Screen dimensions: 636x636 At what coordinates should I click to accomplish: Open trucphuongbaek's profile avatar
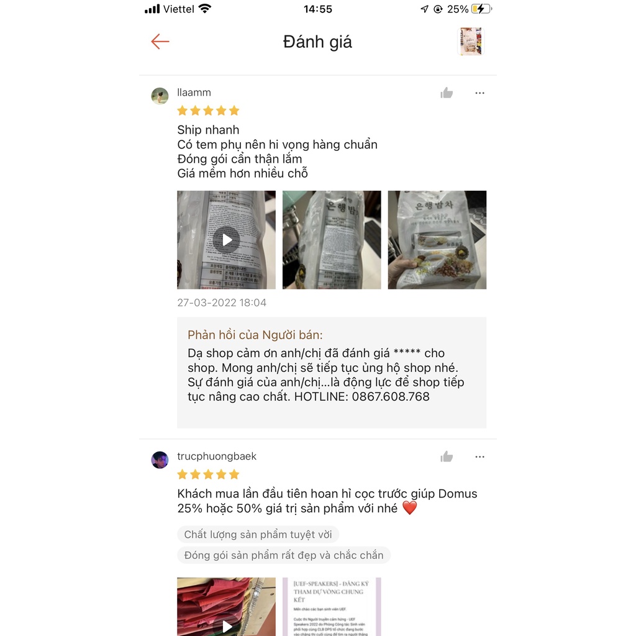tap(160, 460)
